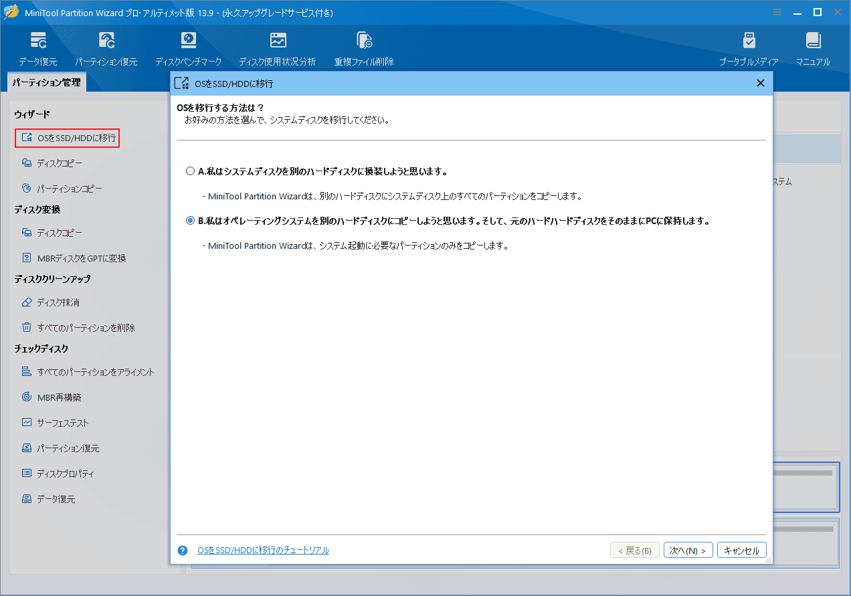The image size is (851, 596).
Task: Open the OSをSSD/HDDに移行のチュートリアル link
Action: pyautogui.click(x=263, y=551)
